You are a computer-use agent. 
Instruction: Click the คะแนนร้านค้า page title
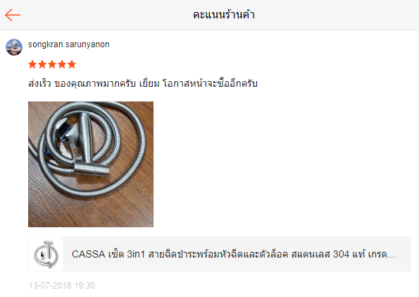click(x=224, y=15)
